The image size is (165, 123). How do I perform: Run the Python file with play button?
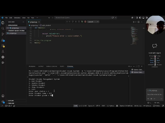click(x=134, y=22)
